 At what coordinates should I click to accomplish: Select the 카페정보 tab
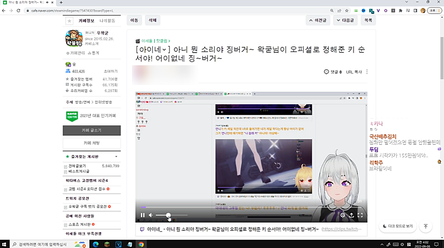coord(87,21)
